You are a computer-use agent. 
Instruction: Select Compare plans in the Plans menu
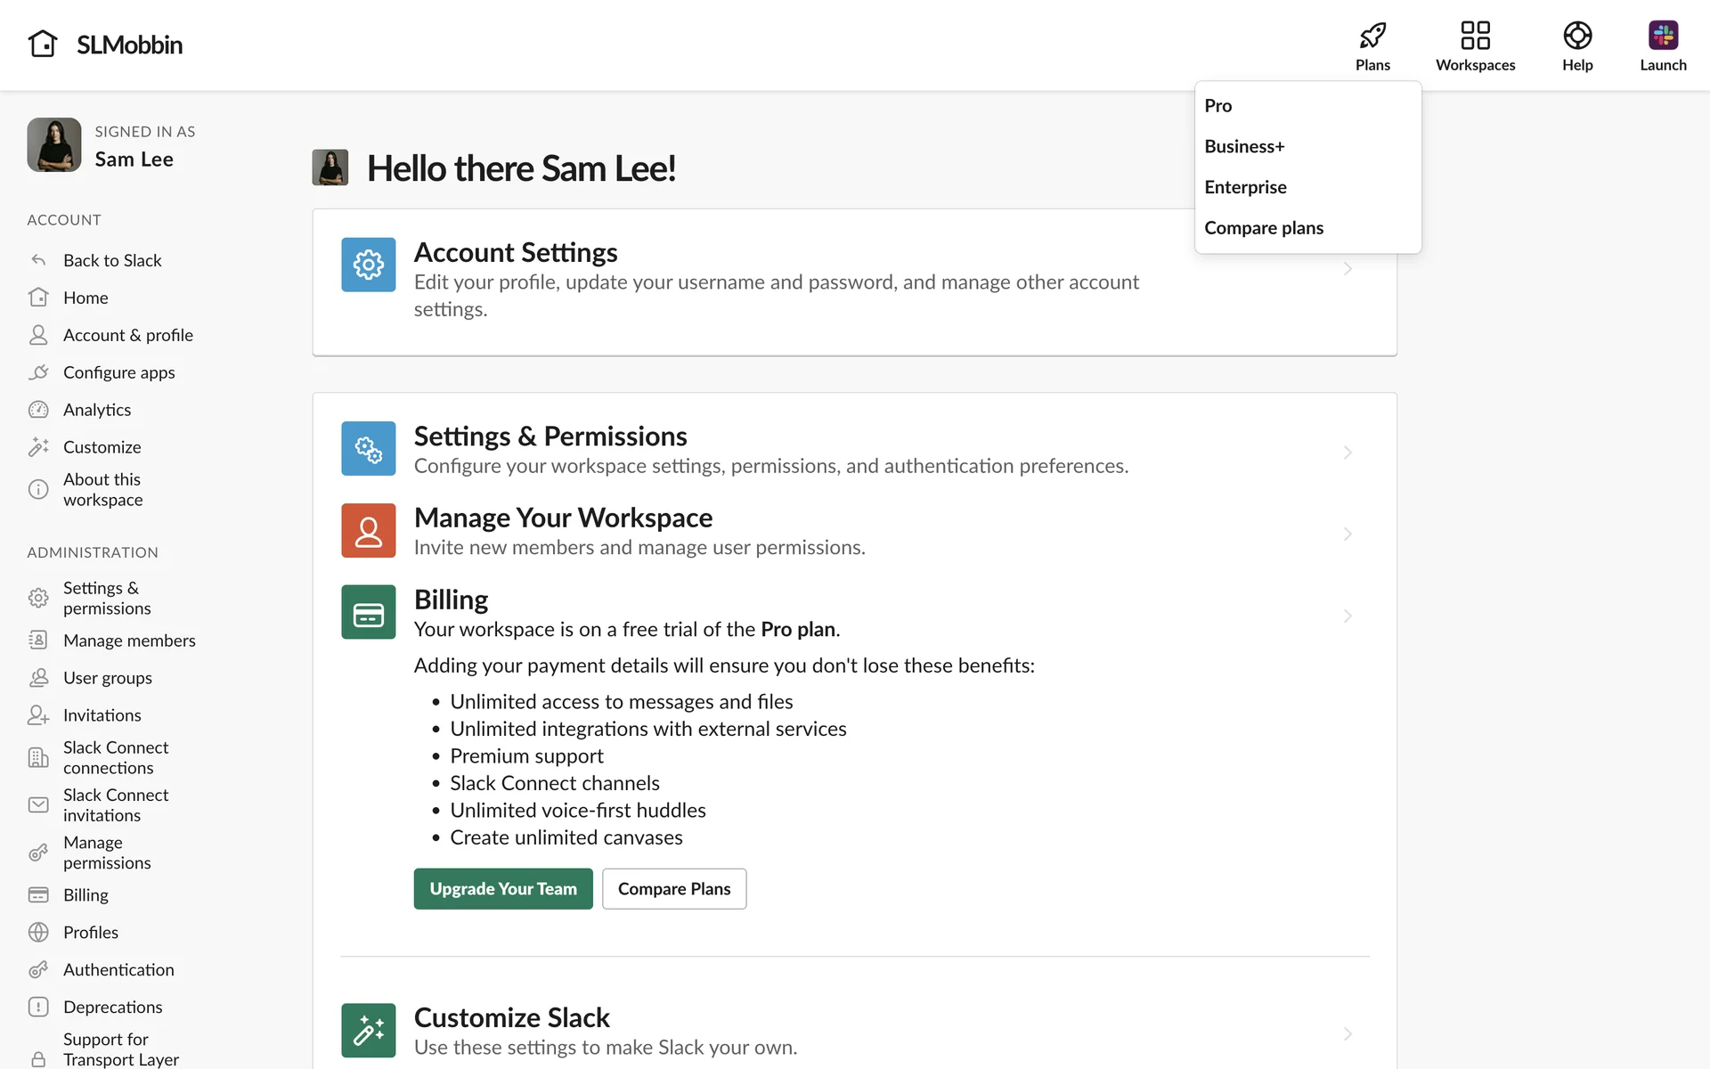(x=1263, y=228)
